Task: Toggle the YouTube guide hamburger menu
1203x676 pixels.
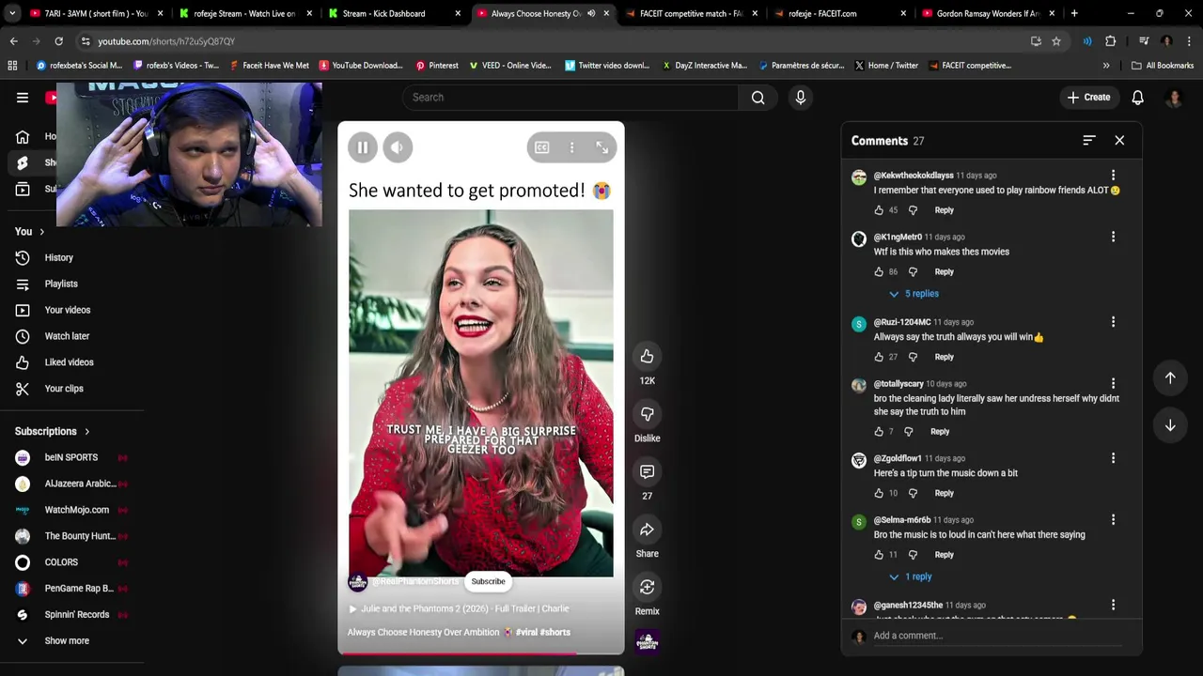Action: pyautogui.click(x=23, y=98)
